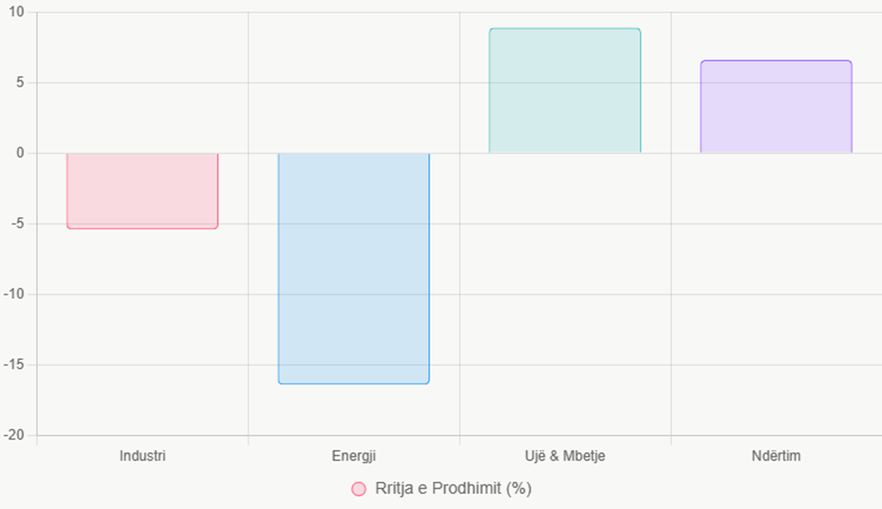Click the pink legend color swatch
The image size is (882, 509).
[359, 489]
